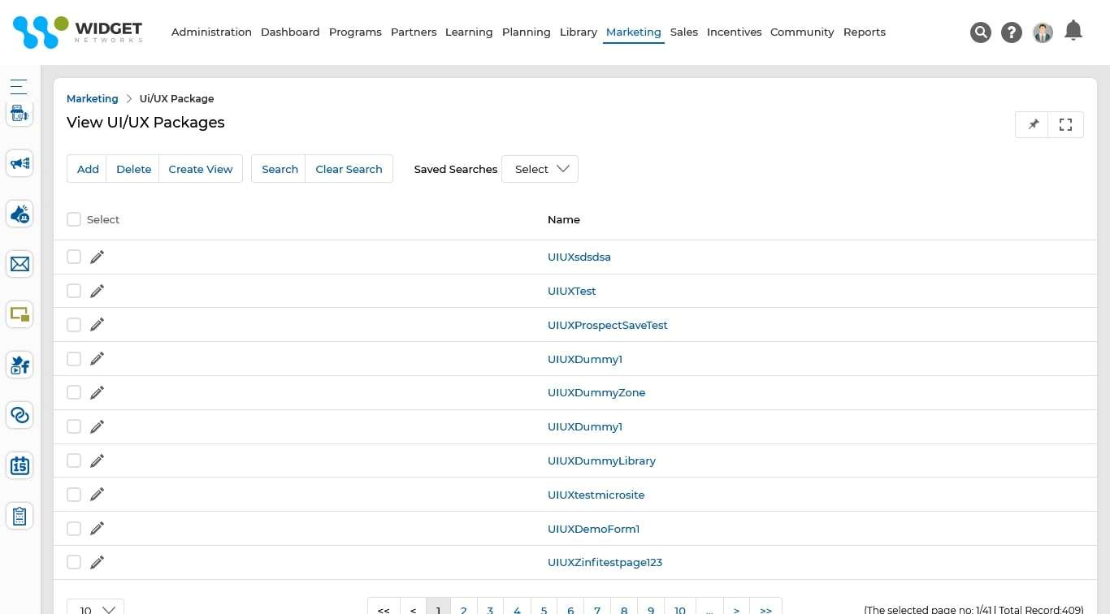Open the global search icon
This screenshot has width=1110, height=614.
pyautogui.click(x=981, y=32)
